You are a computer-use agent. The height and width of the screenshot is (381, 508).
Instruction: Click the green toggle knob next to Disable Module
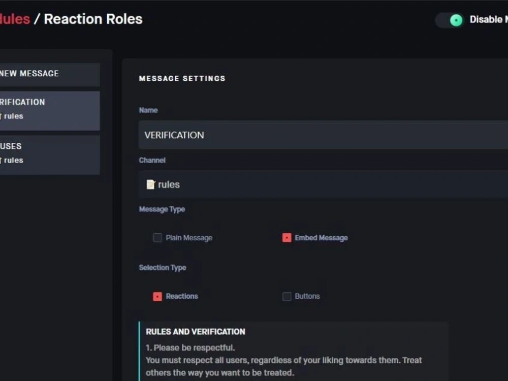455,20
